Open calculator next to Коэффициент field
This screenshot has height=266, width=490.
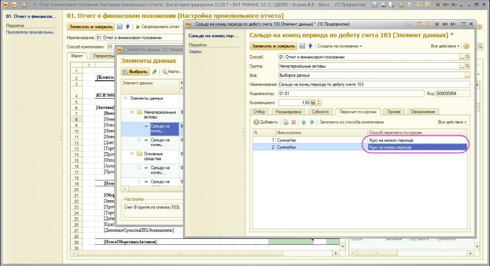(313, 103)
